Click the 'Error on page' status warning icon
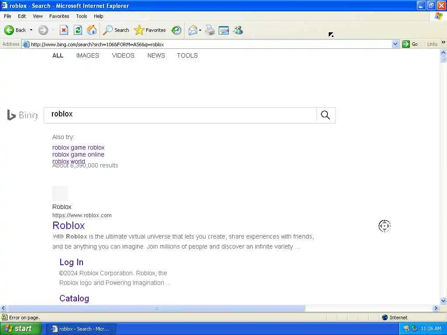 point(4,317)
